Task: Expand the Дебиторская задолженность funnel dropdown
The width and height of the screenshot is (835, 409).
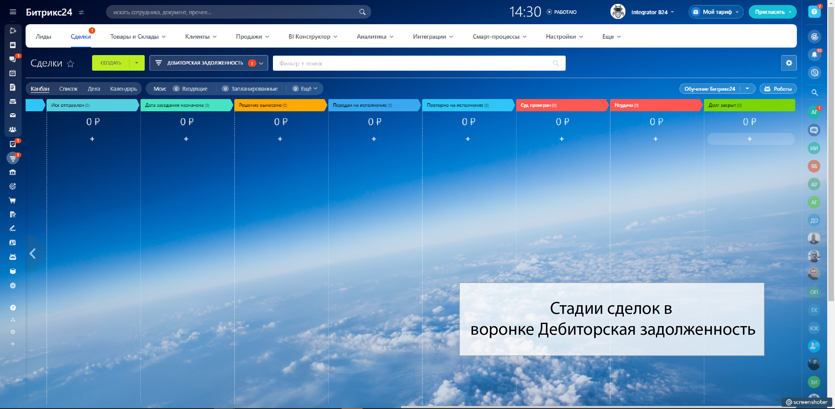Action: click(x=261, y=63)
